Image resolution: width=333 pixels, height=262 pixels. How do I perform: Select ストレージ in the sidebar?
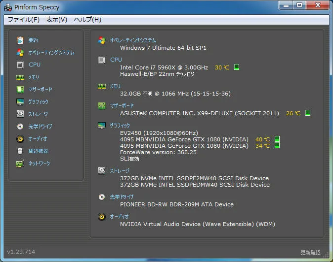pos(38,114)
